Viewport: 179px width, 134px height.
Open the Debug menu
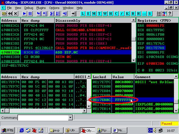pos(29,8)
